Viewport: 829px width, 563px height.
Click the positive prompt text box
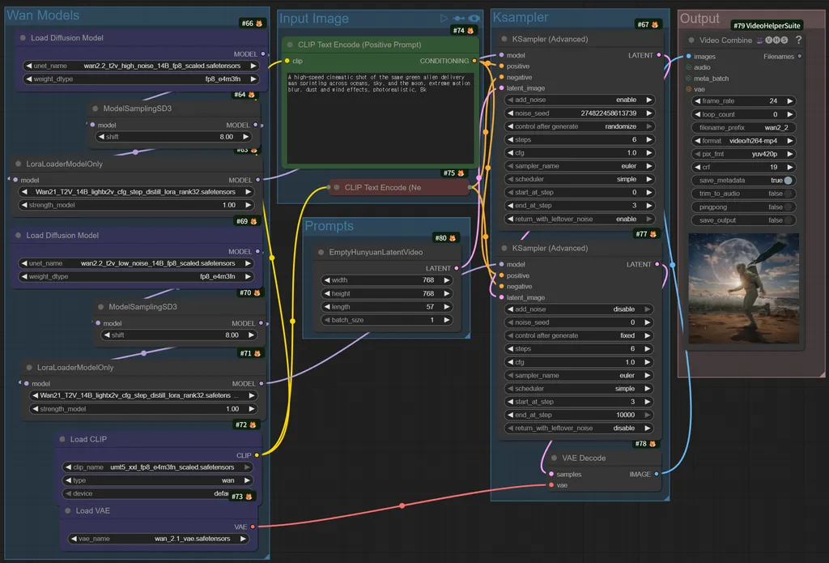tap(380, 118)
